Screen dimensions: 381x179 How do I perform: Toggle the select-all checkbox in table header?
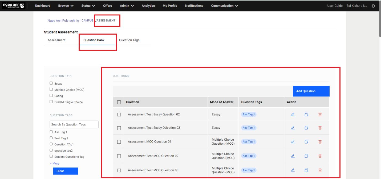pos(119,102)
